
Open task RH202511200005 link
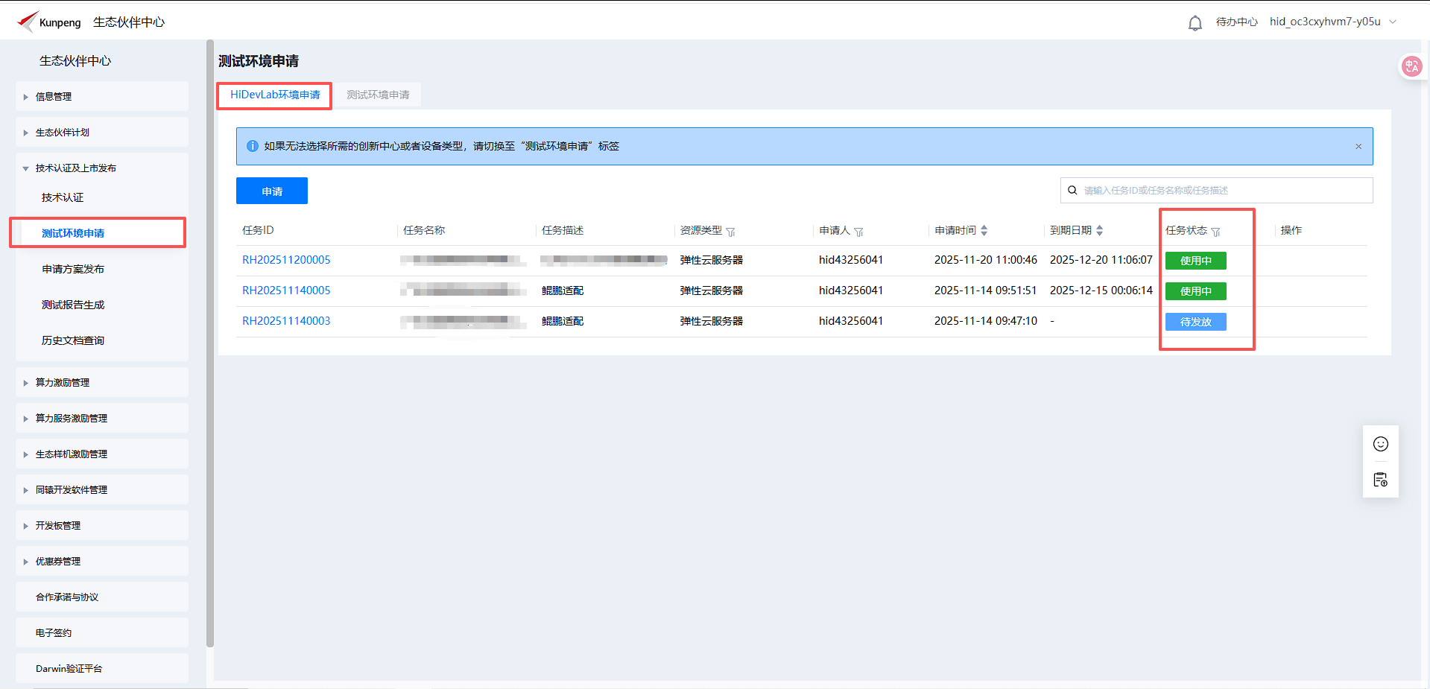pyautogui.click(x=286, y=260)
